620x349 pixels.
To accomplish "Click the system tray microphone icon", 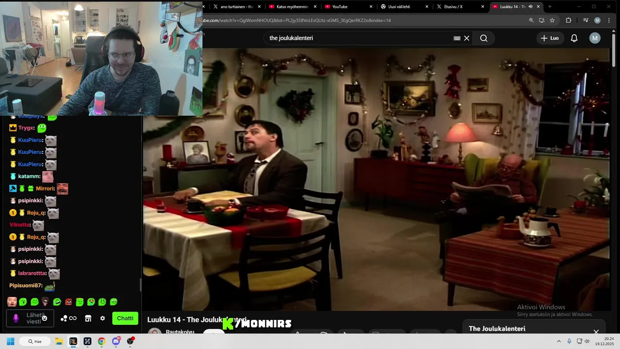I will [569, 341].
